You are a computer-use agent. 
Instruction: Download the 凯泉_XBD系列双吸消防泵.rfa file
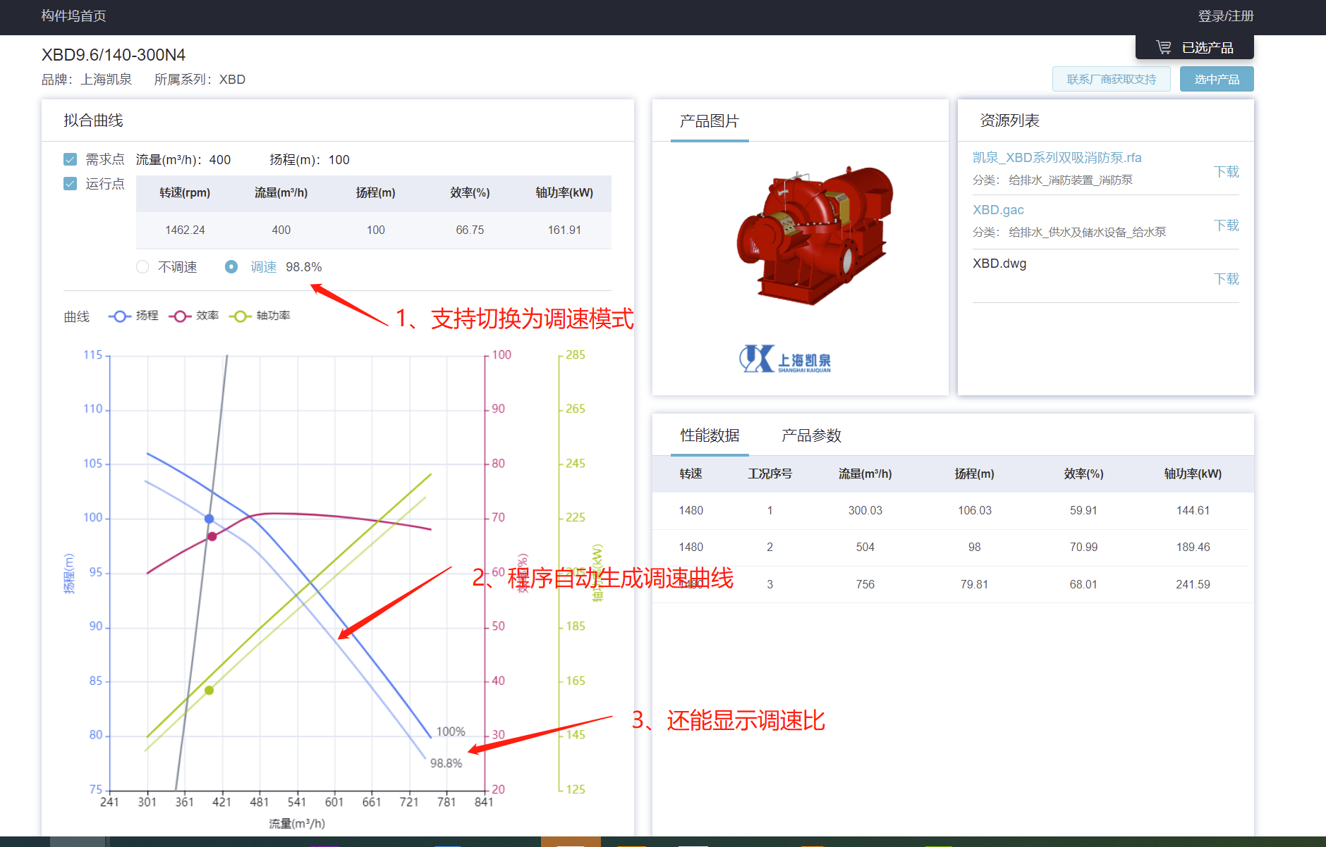(x=1226, y=171)
